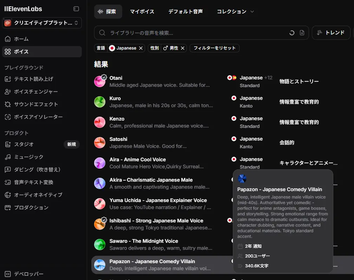Open the Collections (コレクション) dropdown
Viewport: 354px width, 280px height.
235,12
